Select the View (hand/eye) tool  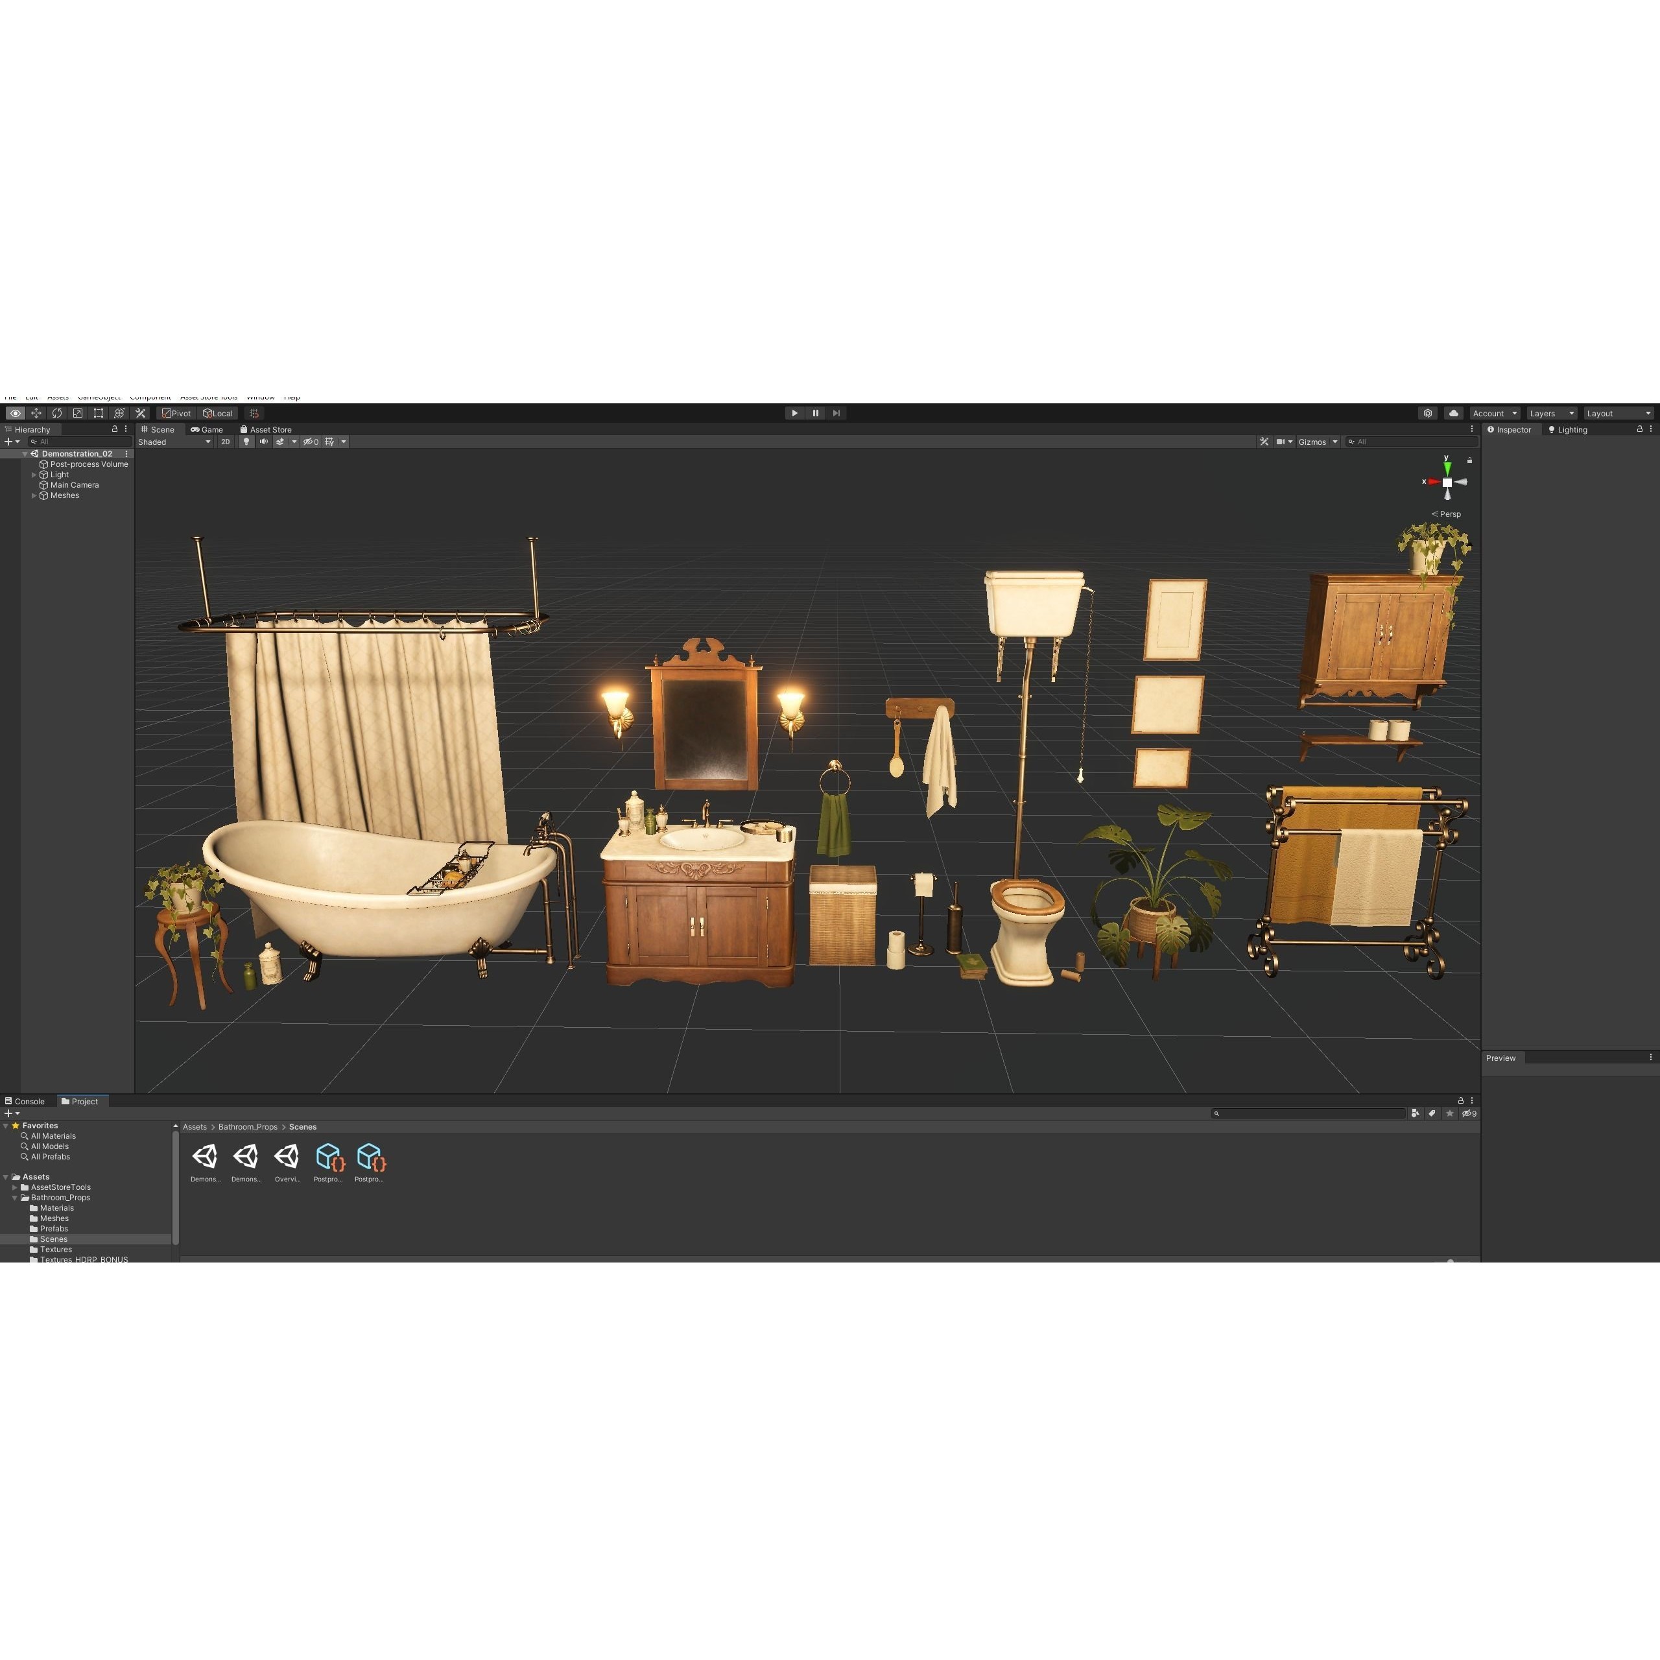tap(16, 413)
